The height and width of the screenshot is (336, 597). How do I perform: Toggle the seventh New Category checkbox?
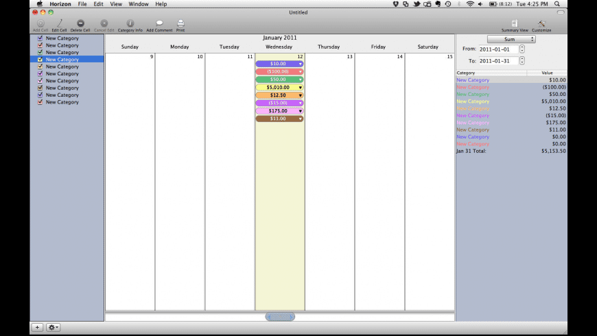pos(40,81)
